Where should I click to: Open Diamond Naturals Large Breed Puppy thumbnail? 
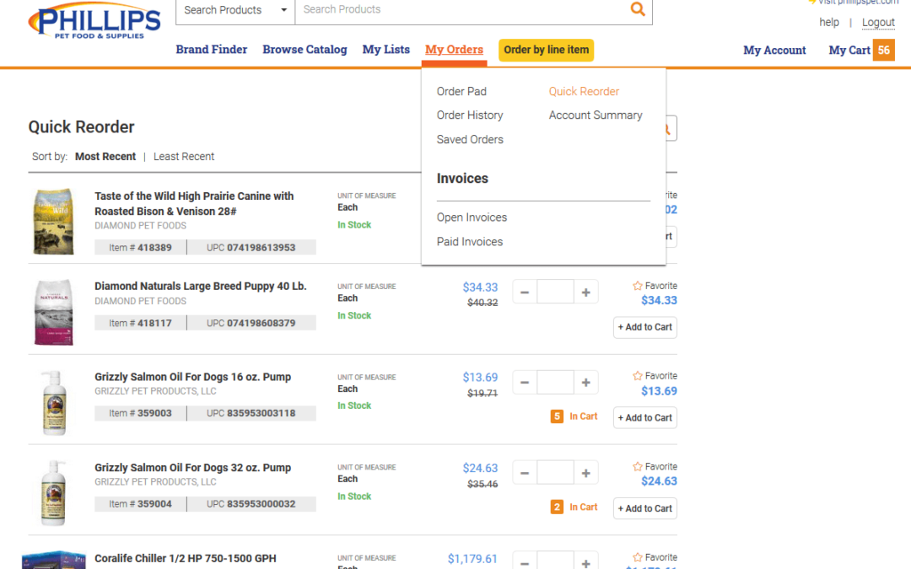click(x=53, y=313)
